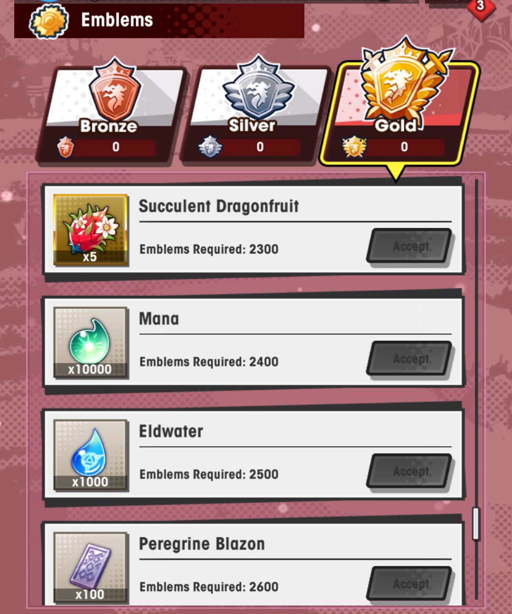Click the gold emblem count field

[x=404, y=147]
